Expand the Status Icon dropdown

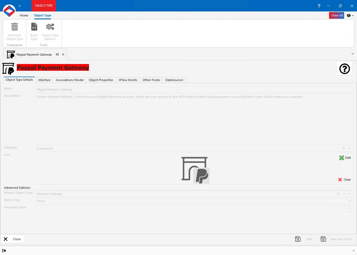pyautogui.click(x=349, y=201)
